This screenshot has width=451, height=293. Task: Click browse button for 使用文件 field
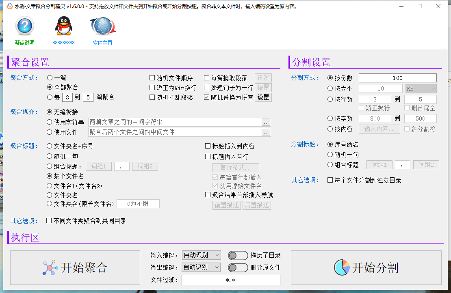266,132
